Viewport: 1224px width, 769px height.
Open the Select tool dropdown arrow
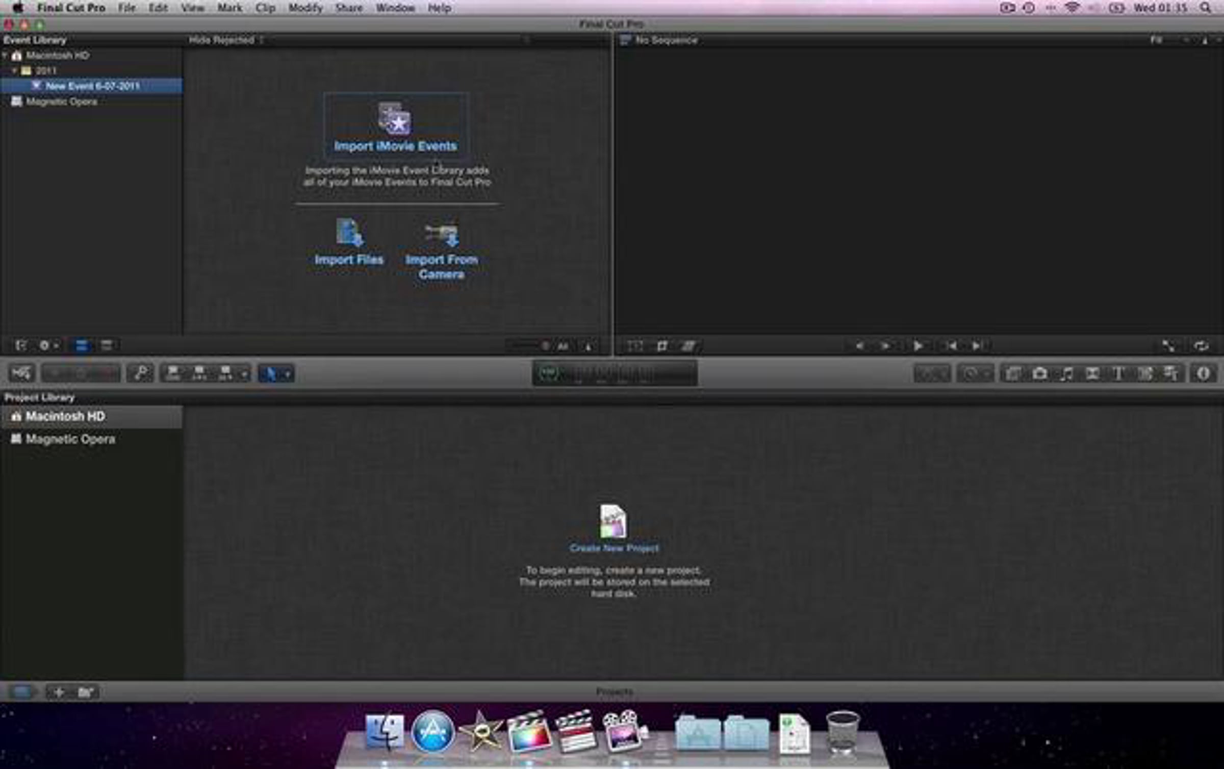tap(288, 374)
